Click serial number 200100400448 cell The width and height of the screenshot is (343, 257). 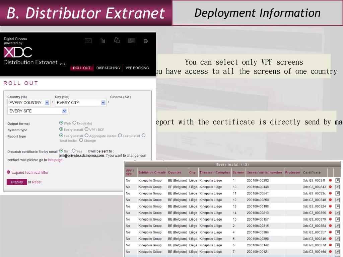[x=258, y=187]
